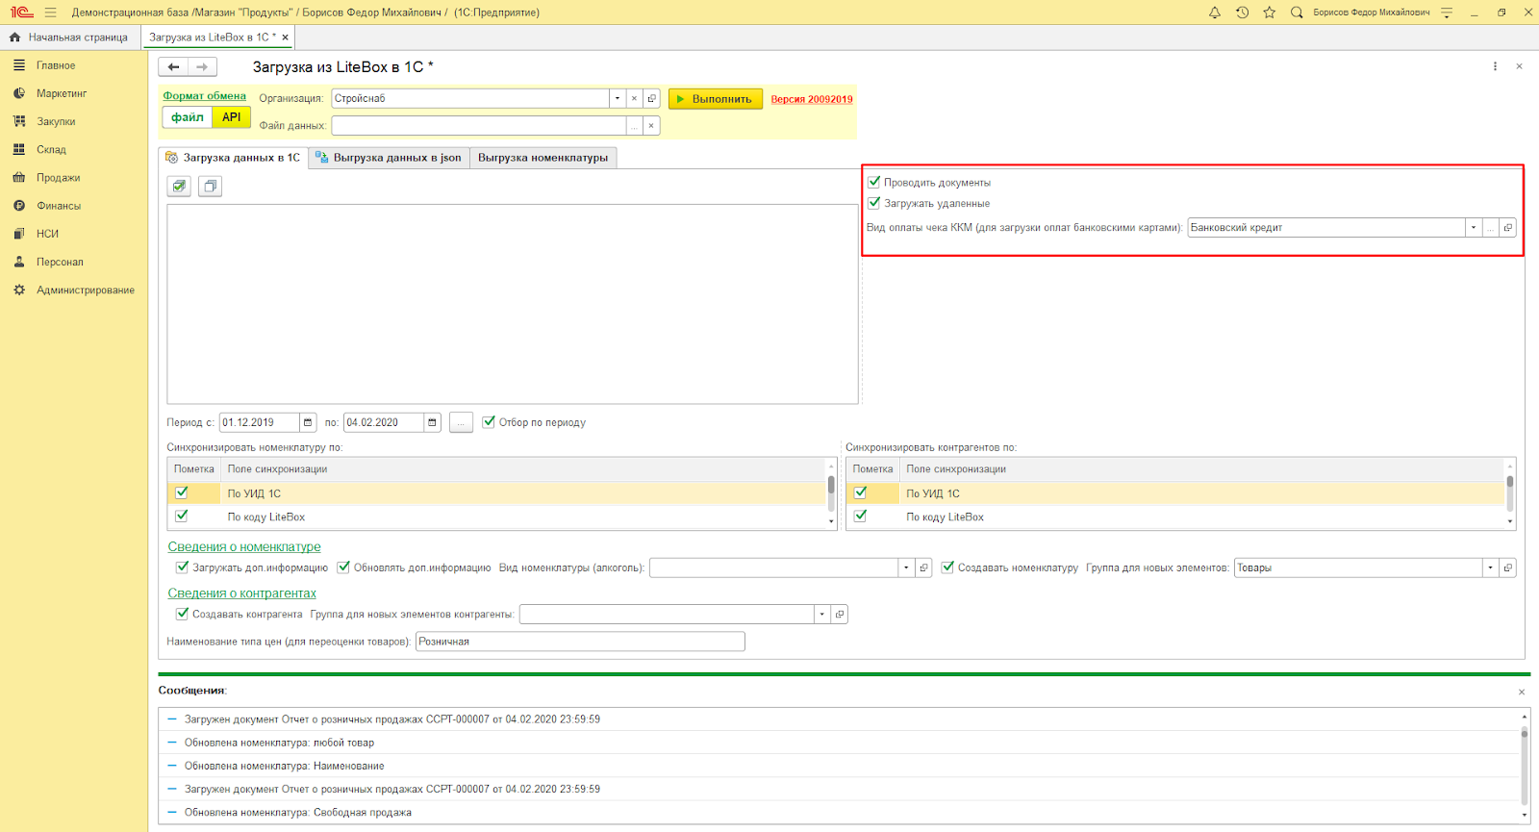Open Начальная страница tab
Screen dimensions: 1539x832
coord(70,38)
